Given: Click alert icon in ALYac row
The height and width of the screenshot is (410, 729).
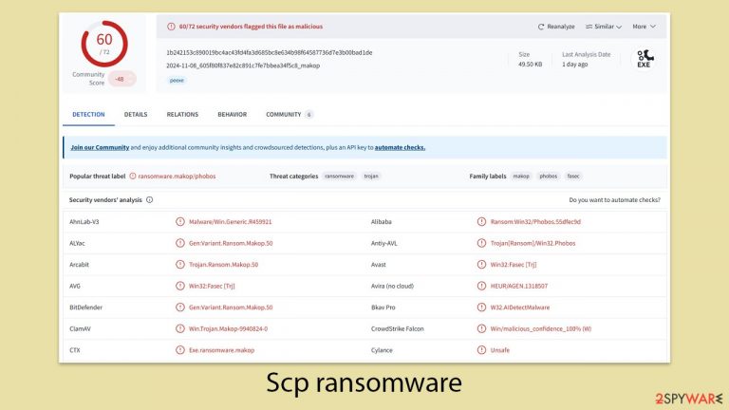Looking at the screenshot, I should tap(180, 243).
